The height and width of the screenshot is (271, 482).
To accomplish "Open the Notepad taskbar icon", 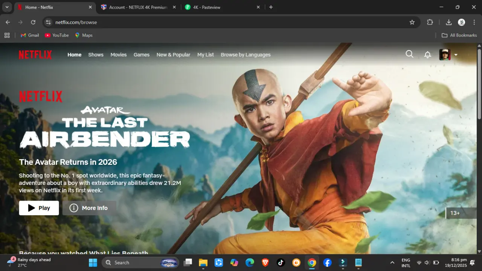I will (358, 262).
